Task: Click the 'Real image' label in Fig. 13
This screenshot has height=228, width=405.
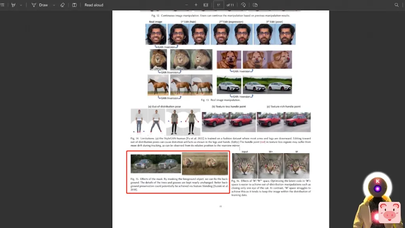Action: (155, 22)
